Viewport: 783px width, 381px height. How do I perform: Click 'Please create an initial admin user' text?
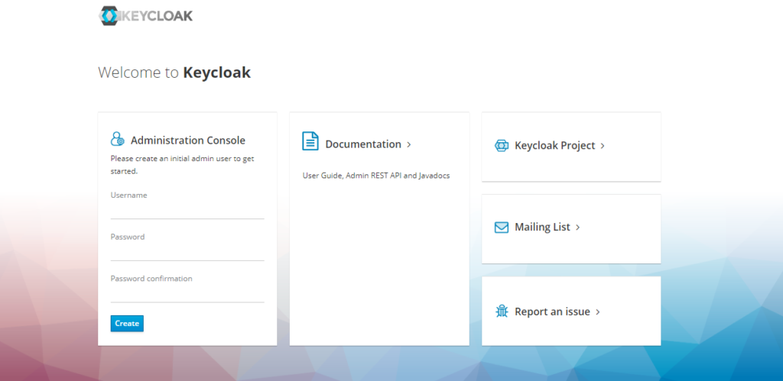coord(183,165)
